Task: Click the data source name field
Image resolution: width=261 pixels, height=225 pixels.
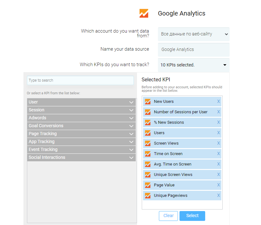Action: pos(193,50)
